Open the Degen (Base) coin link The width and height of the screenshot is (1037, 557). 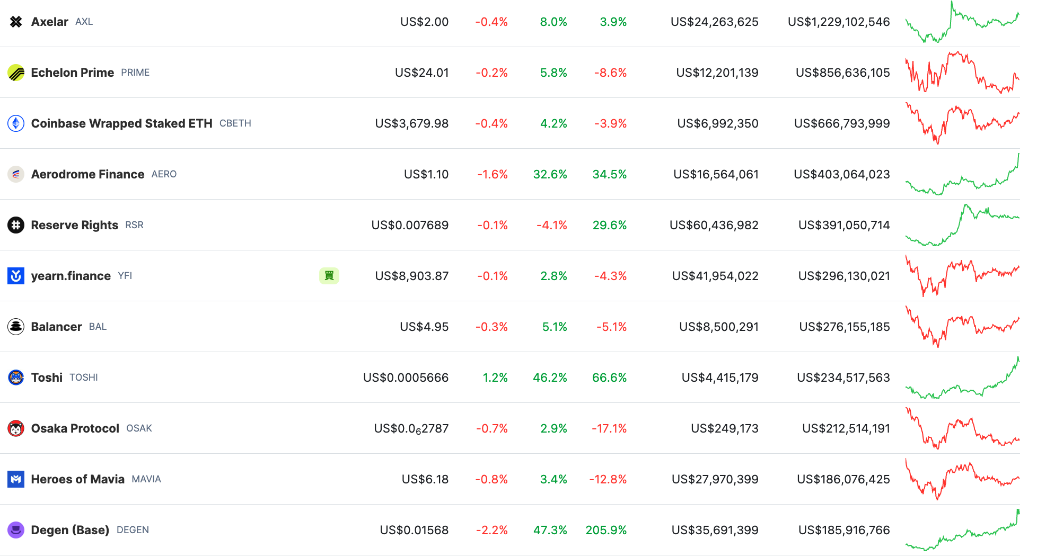tap(70, 530)
